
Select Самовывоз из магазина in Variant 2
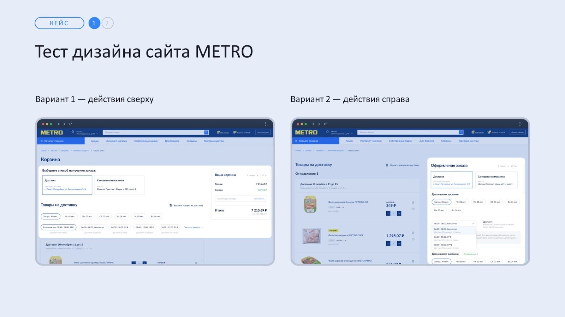click(x=496, y=180)
